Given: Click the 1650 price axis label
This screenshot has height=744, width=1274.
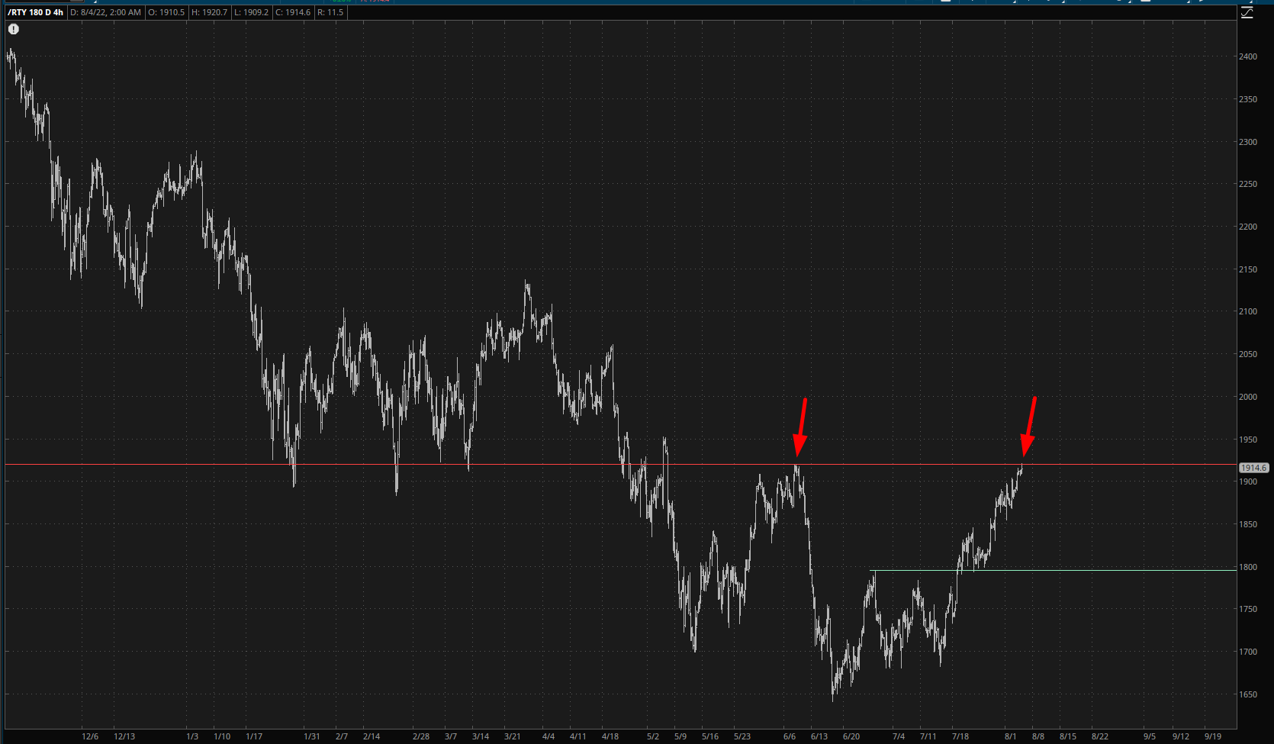Looking at the screenshot, I should pos(1248,695).
